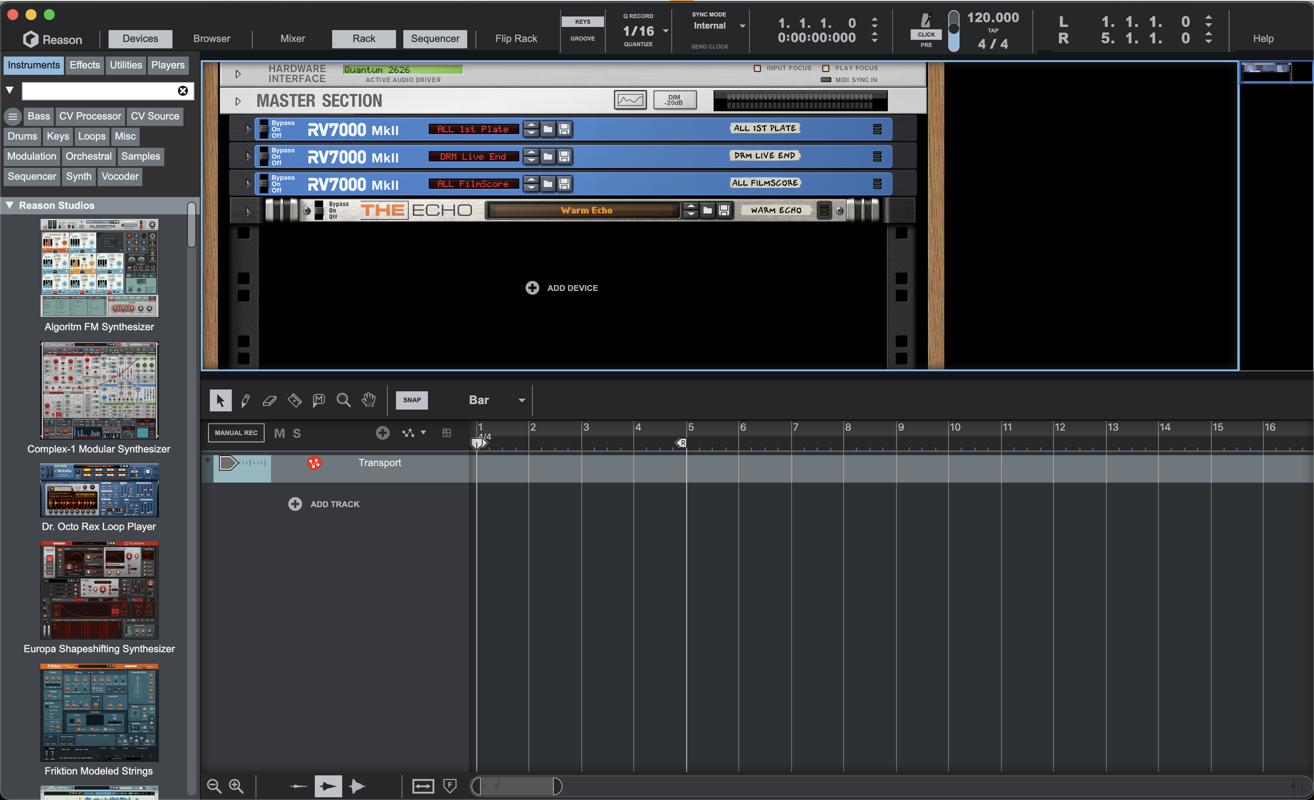Toggle metronome PRE count
The image size is (1314, 800).
coord(926,45)
